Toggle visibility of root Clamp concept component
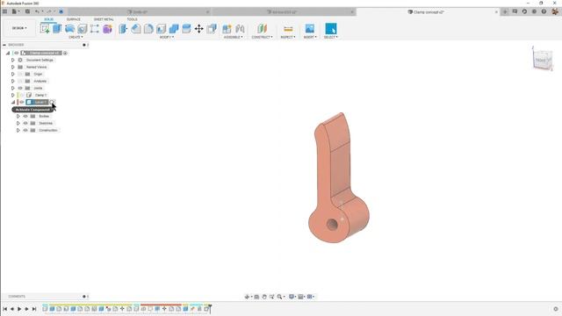The height and width of the screenshot is (316, 562). 17,53
